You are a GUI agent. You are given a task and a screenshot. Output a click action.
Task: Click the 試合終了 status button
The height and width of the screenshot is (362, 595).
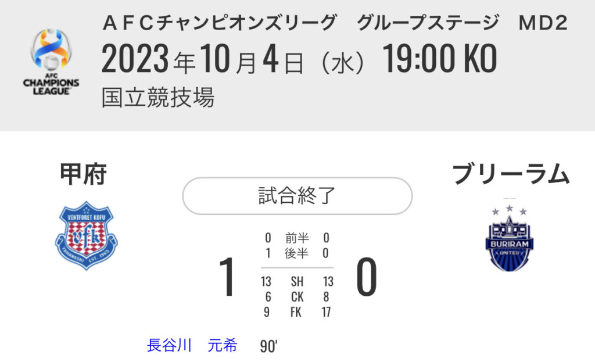tap(297, 196)
